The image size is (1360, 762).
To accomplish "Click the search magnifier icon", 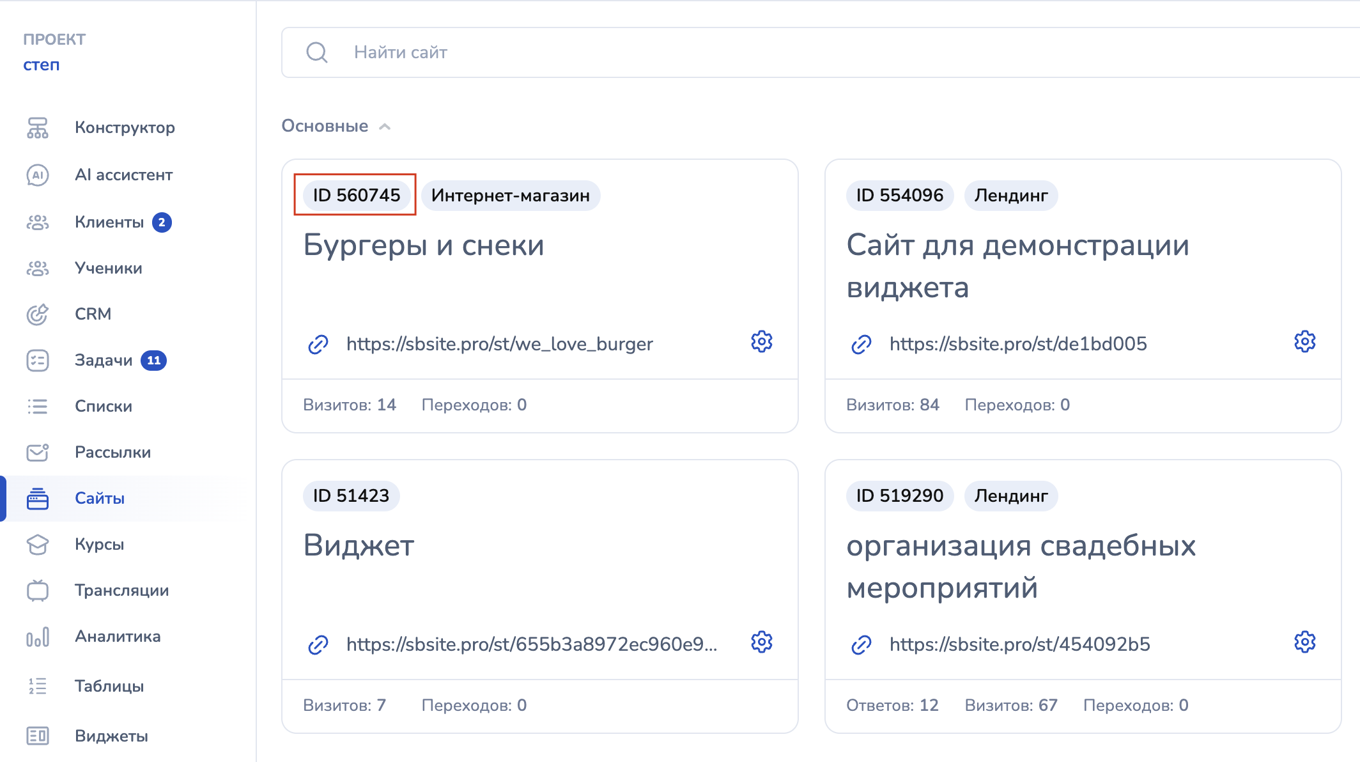I will (x=317, y=52).
